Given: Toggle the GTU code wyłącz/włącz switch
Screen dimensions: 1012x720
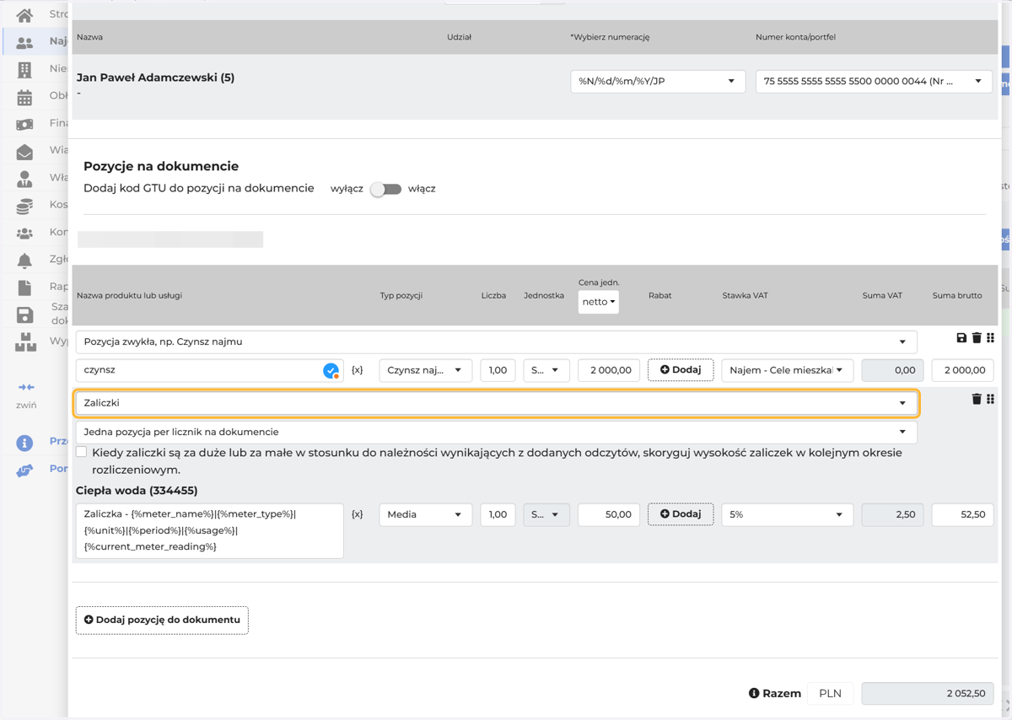Looking at the screenshot, I should click(x=386, y=189).
